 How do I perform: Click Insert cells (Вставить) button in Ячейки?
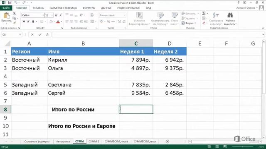pos(190,14)
